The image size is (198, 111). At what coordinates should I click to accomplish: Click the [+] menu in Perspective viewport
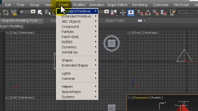130,98
